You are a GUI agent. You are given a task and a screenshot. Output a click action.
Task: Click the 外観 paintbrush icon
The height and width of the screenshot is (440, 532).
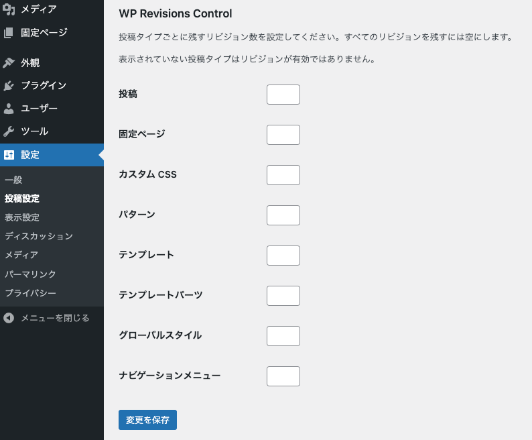(9, 63)
